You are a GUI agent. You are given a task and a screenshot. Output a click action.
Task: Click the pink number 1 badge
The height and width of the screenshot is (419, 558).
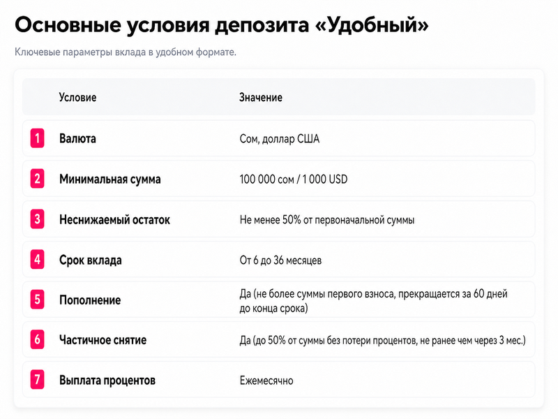(38, 138)
